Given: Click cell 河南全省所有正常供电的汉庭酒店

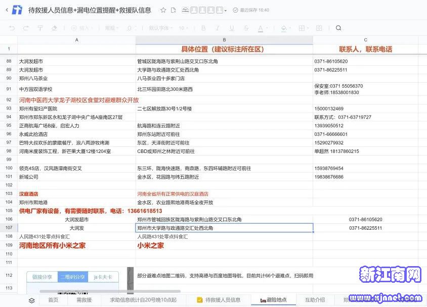Looking at the screenshot, I should point(224,194).
